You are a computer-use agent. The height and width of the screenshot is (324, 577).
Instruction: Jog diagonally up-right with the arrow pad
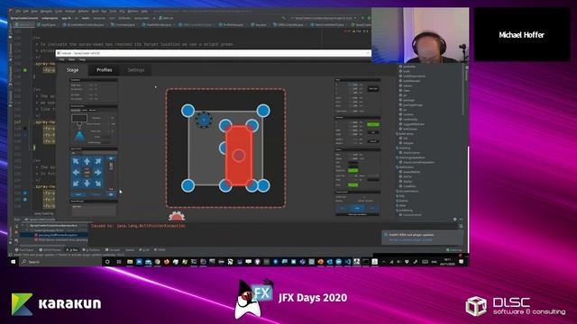click(98, 161)
